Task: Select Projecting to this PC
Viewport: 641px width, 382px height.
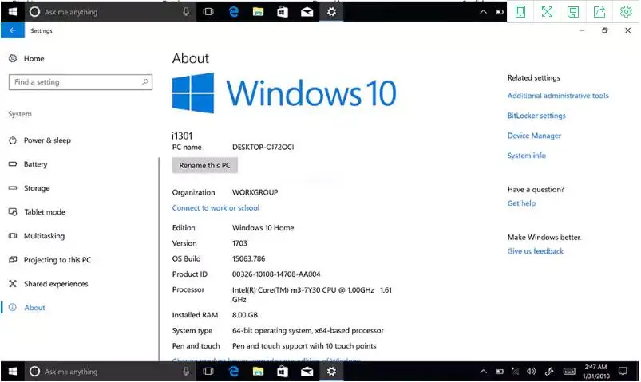Action: point(57,259)
